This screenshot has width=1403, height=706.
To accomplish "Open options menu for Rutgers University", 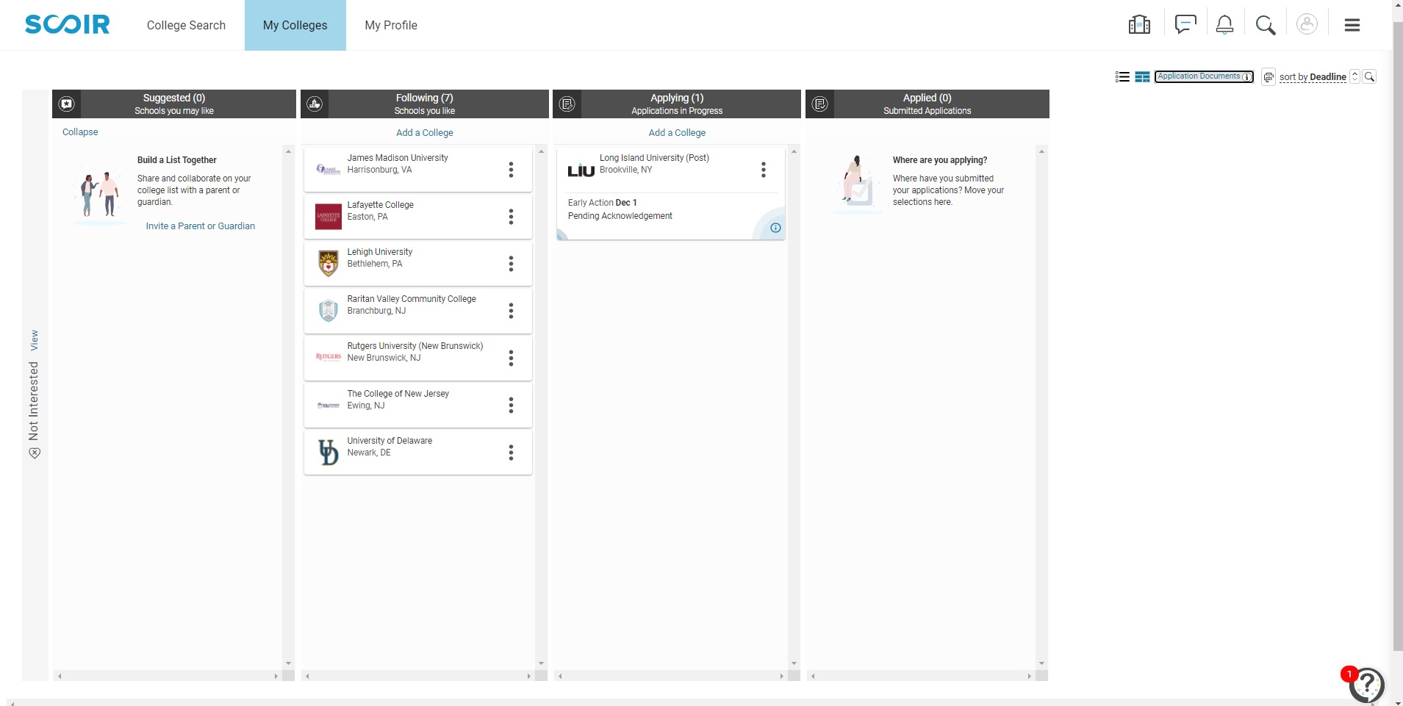I will point(511,358).
